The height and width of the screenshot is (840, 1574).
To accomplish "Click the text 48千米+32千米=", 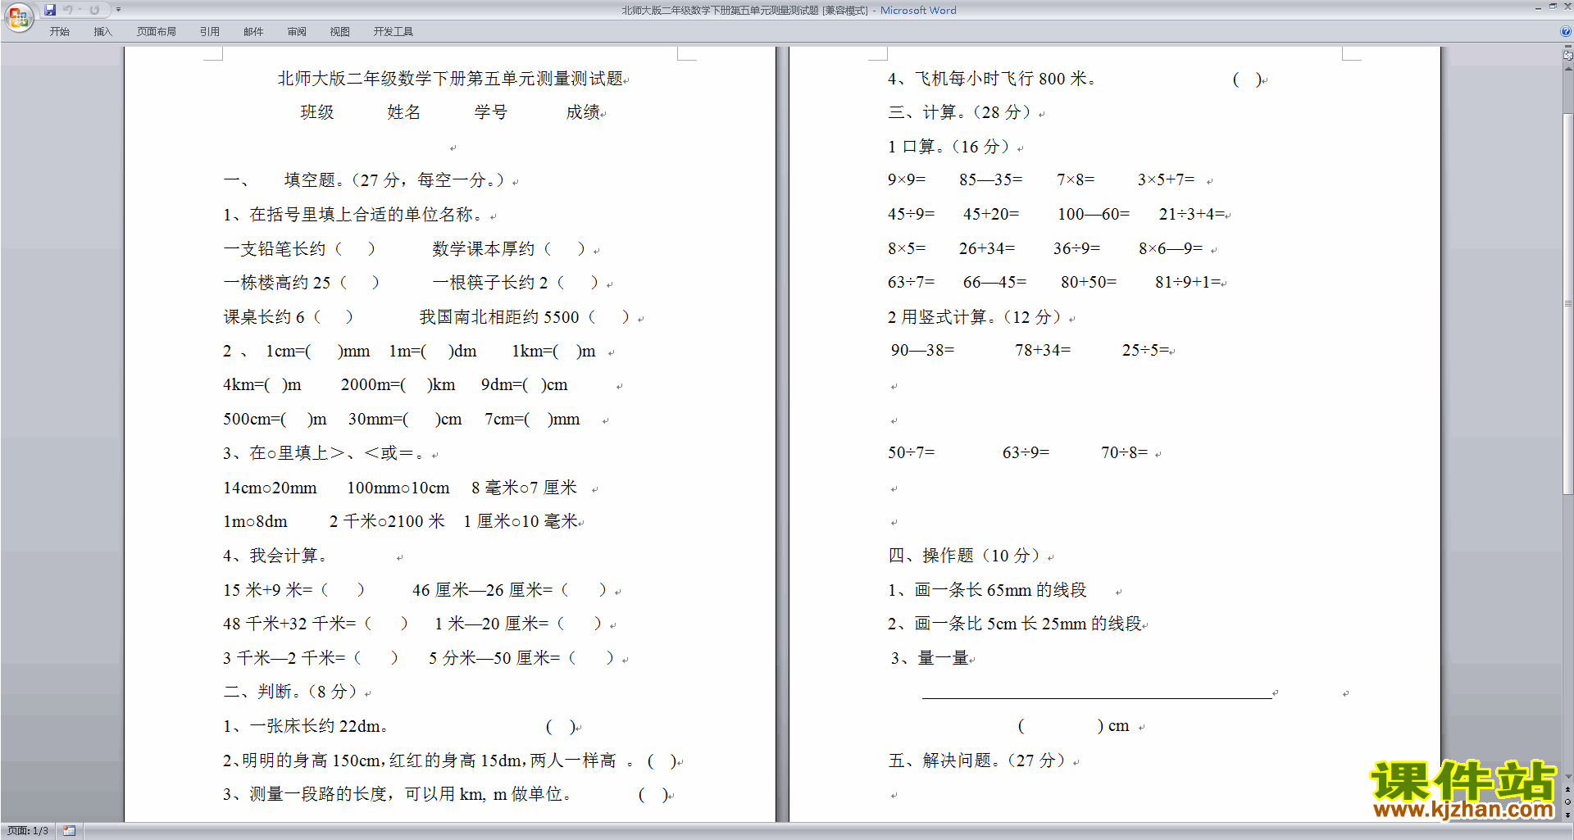I will 289,624.
